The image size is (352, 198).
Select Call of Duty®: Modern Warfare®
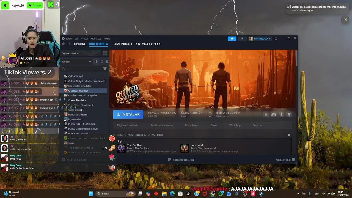pos(86,81)
